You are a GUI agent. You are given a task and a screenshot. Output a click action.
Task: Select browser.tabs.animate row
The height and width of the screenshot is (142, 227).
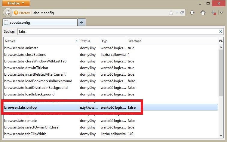click(111, 48)
